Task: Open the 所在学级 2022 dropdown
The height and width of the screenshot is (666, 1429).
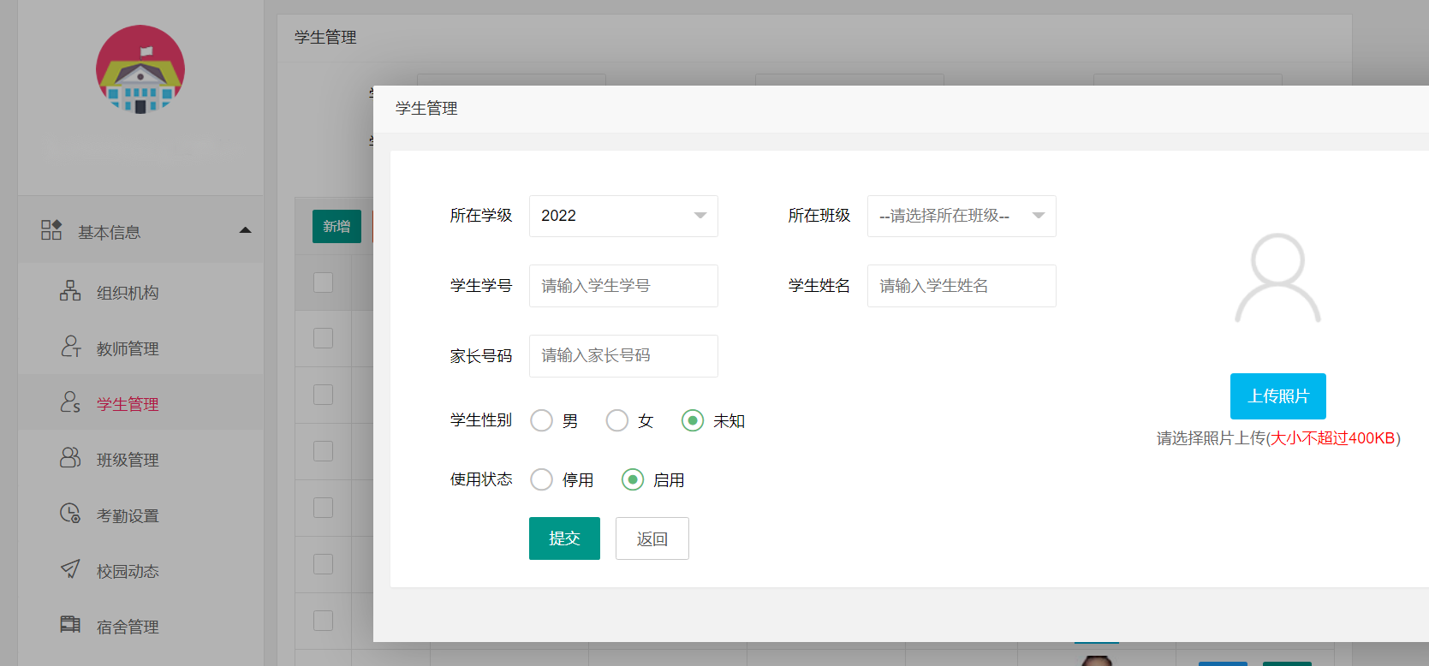Action: 622,216
